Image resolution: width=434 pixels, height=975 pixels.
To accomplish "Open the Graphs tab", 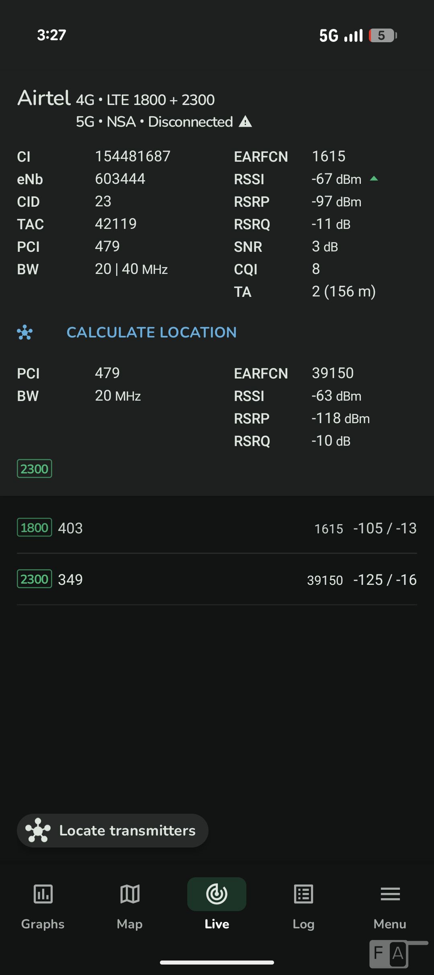I will (x=43, y=903).
